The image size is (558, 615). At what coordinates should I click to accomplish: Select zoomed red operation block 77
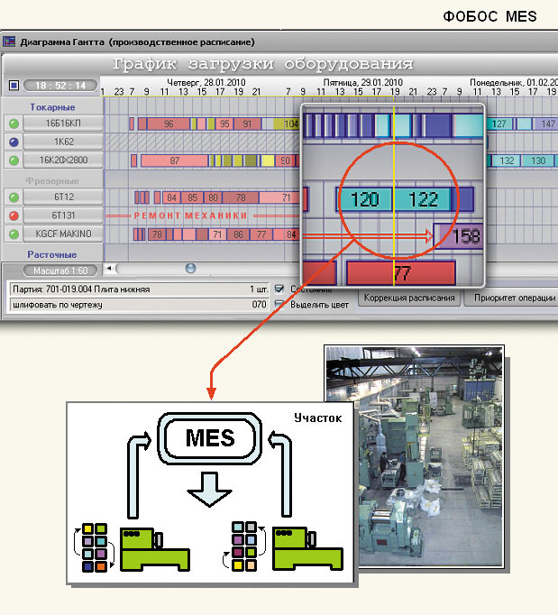point(401,273)
